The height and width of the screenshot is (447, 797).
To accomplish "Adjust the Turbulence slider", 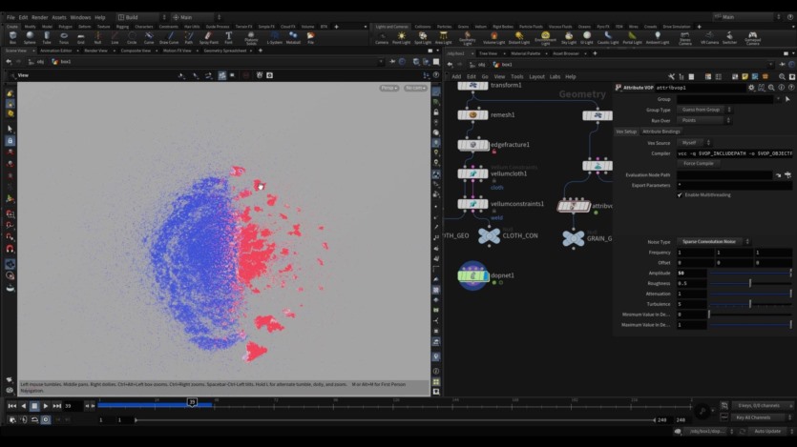I will [750, 304].
